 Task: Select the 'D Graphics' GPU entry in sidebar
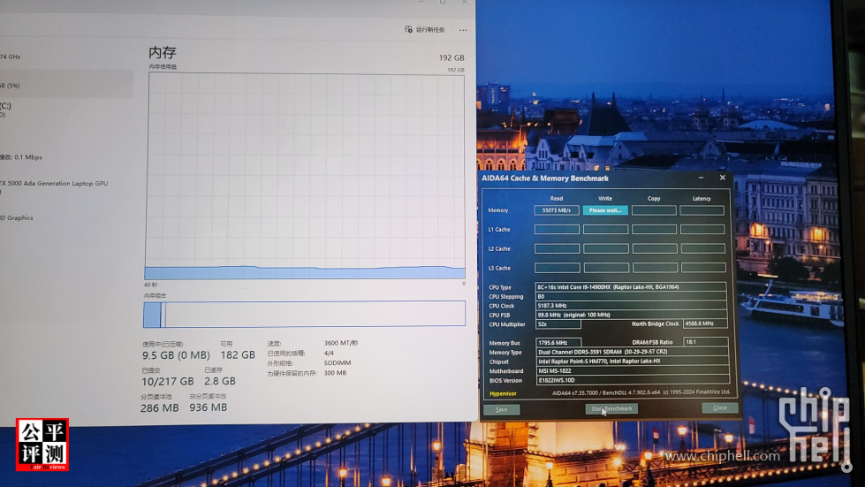point(17,217)
